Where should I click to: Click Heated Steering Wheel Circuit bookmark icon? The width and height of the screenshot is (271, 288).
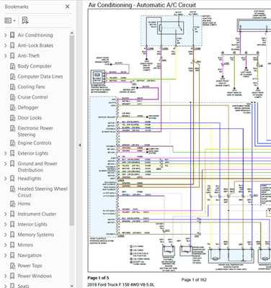[x=12, y=189]
